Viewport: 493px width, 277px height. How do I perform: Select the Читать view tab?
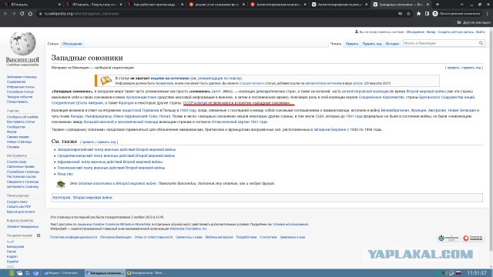pos(336,44)
